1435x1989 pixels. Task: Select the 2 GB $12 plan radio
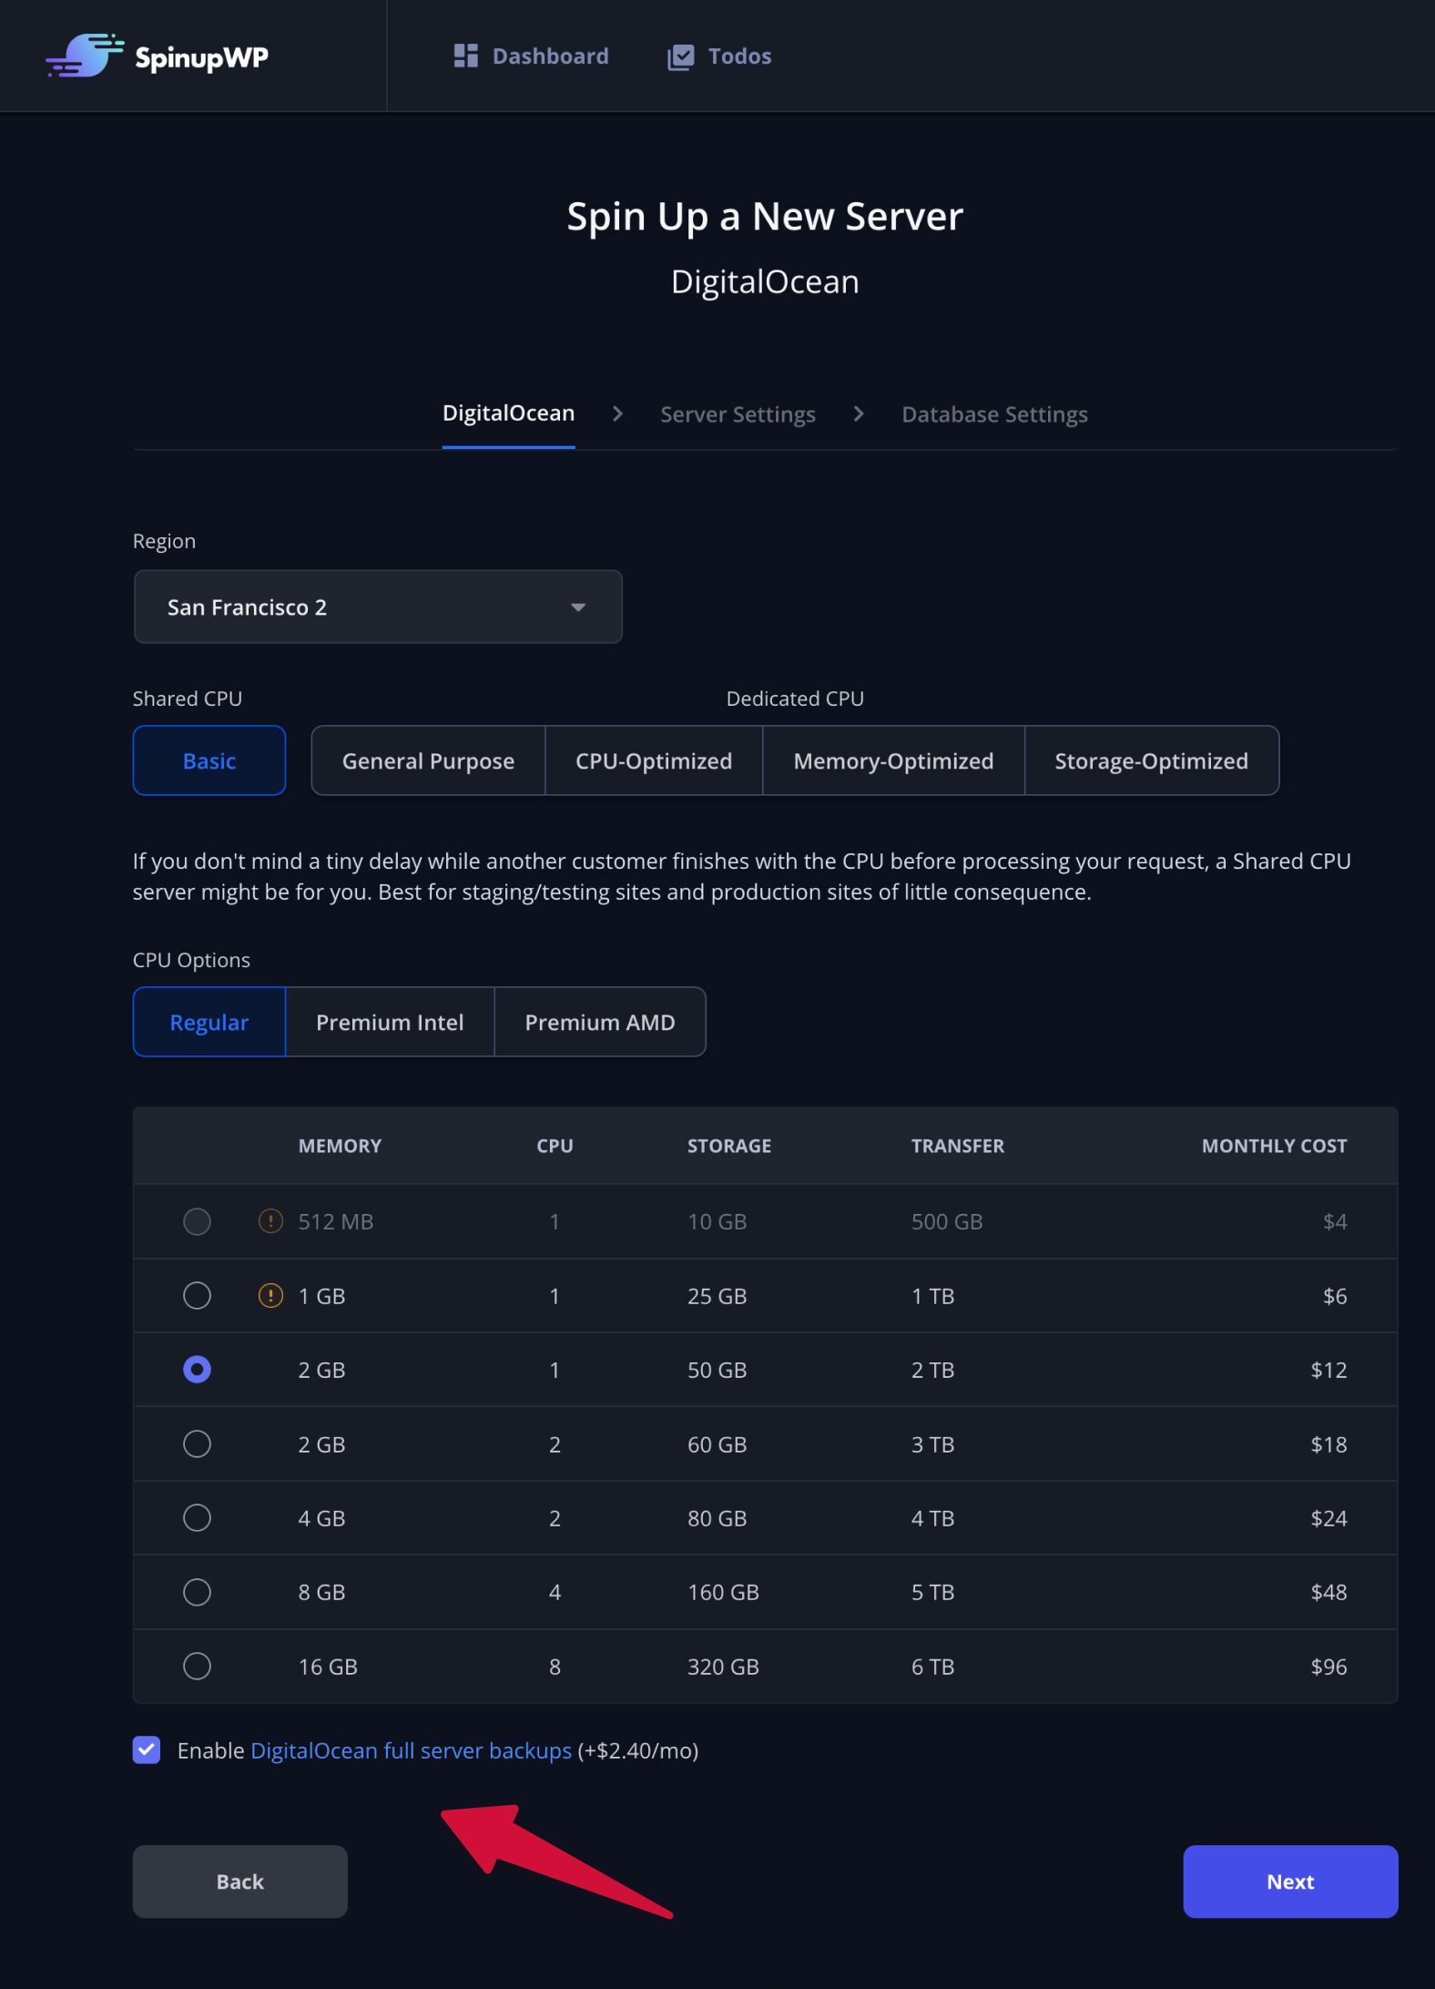[x=197, y=1369]
